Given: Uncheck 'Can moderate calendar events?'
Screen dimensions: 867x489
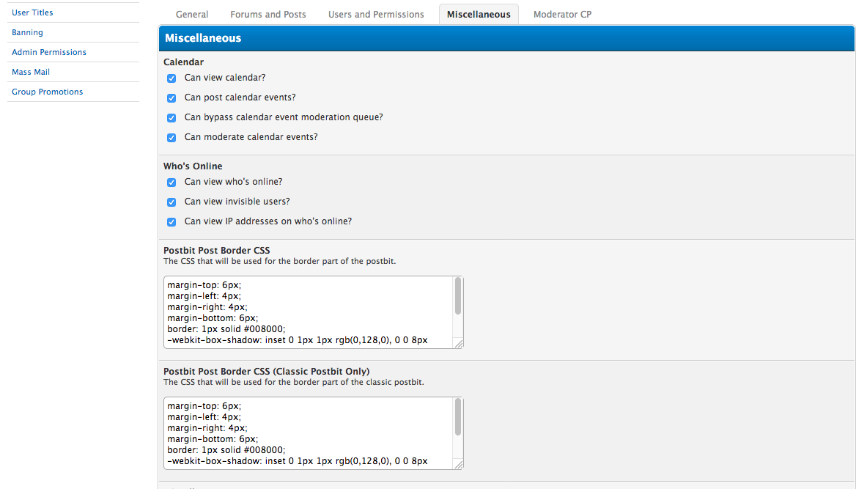Looking at the screenshot, I should (x=171, y=138).
